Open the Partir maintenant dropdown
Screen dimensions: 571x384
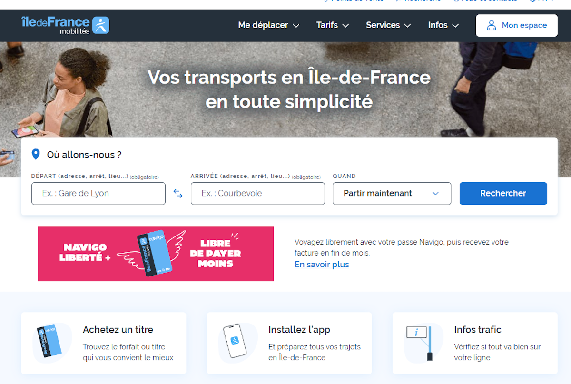392,194
